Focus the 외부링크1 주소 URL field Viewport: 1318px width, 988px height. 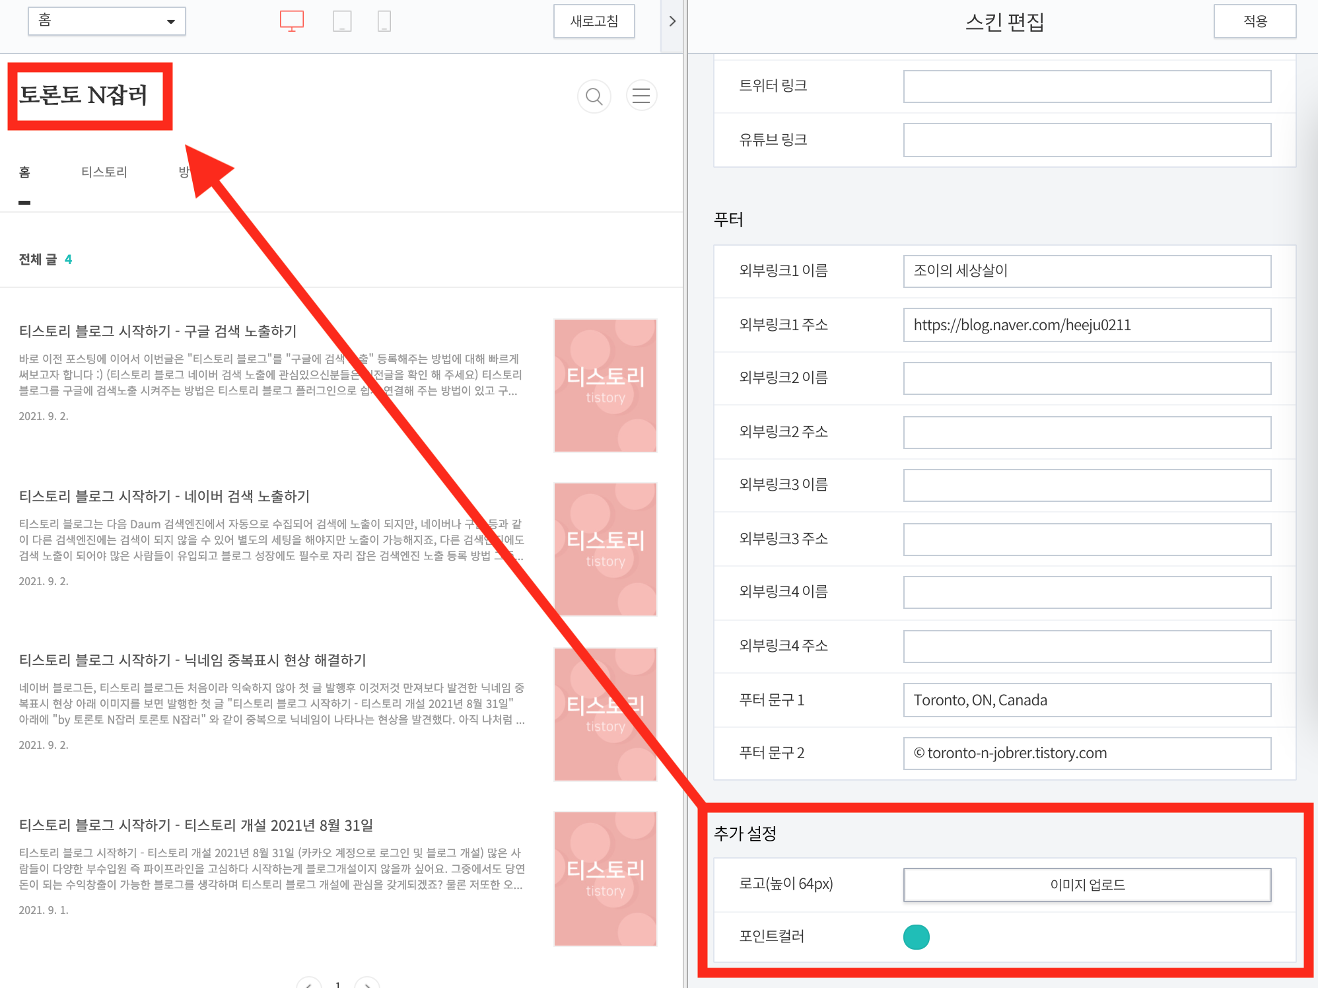point(1087,325)
